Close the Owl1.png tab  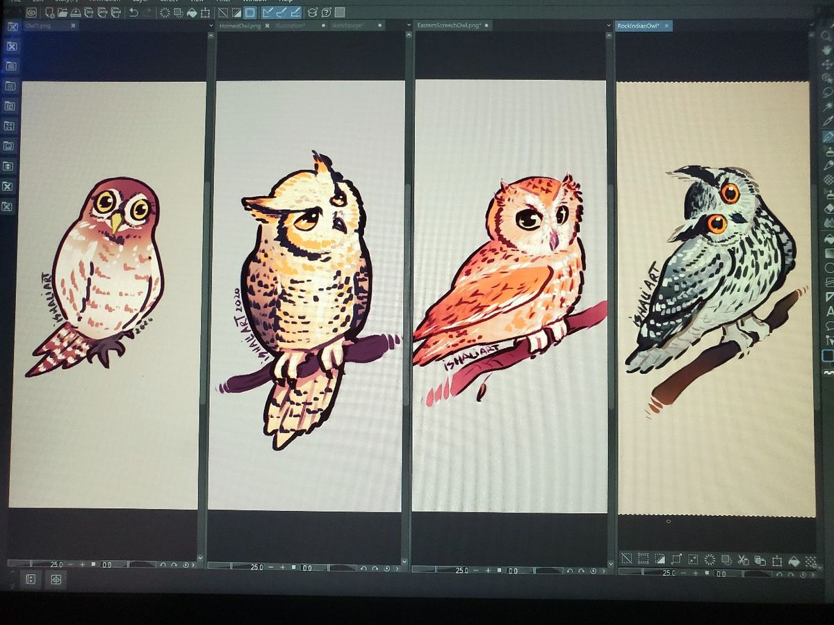[x=73, y=26]
